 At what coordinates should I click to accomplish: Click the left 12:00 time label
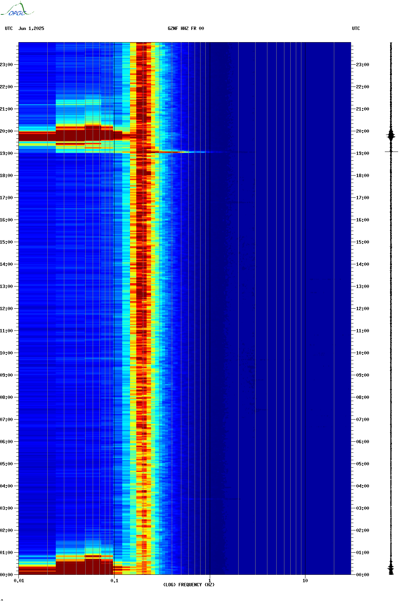[7, 309]
